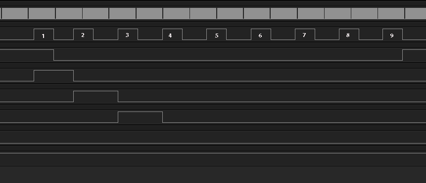Click clock pulse number 1
The width and height of the screenshot is (426, 183).
(x=44, y=35)
